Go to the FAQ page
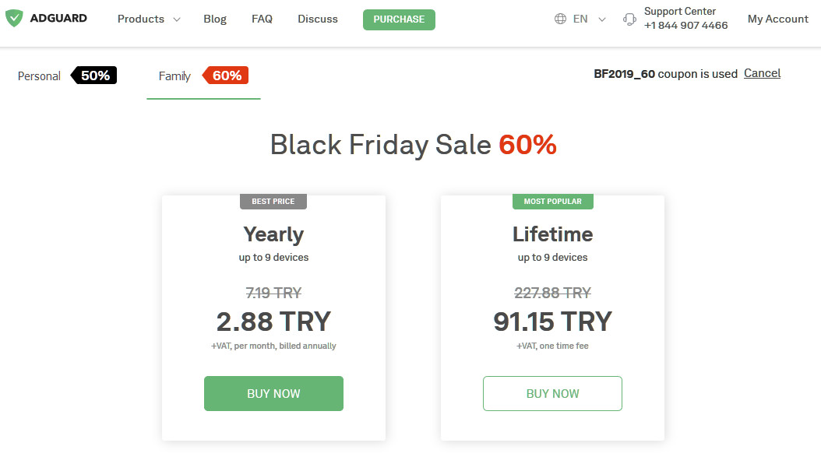 [x=263, y=19]
